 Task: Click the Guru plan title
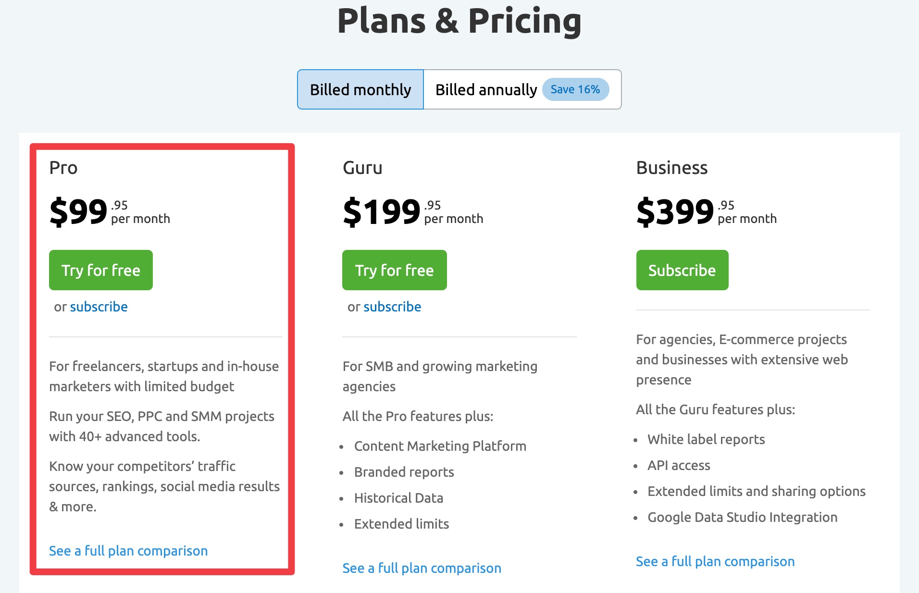362,168
